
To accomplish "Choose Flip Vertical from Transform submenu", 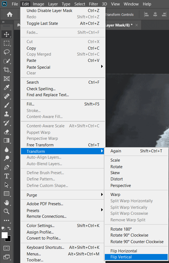I will pyautogui.click(x=136, y=257).
